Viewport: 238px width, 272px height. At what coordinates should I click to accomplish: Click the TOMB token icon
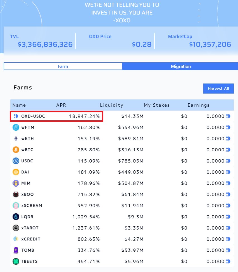point(16,250)
